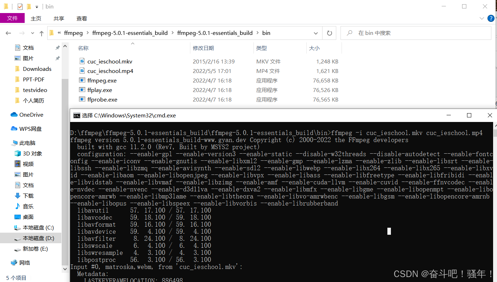Image resolution: width=497 pixels, height=282 pixels.
Task: Select the OneDrive cloud icon
Action: click(x=14, y=115)
